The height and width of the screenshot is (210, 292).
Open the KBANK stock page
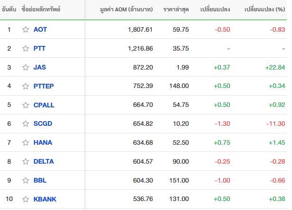coord(45,199)
